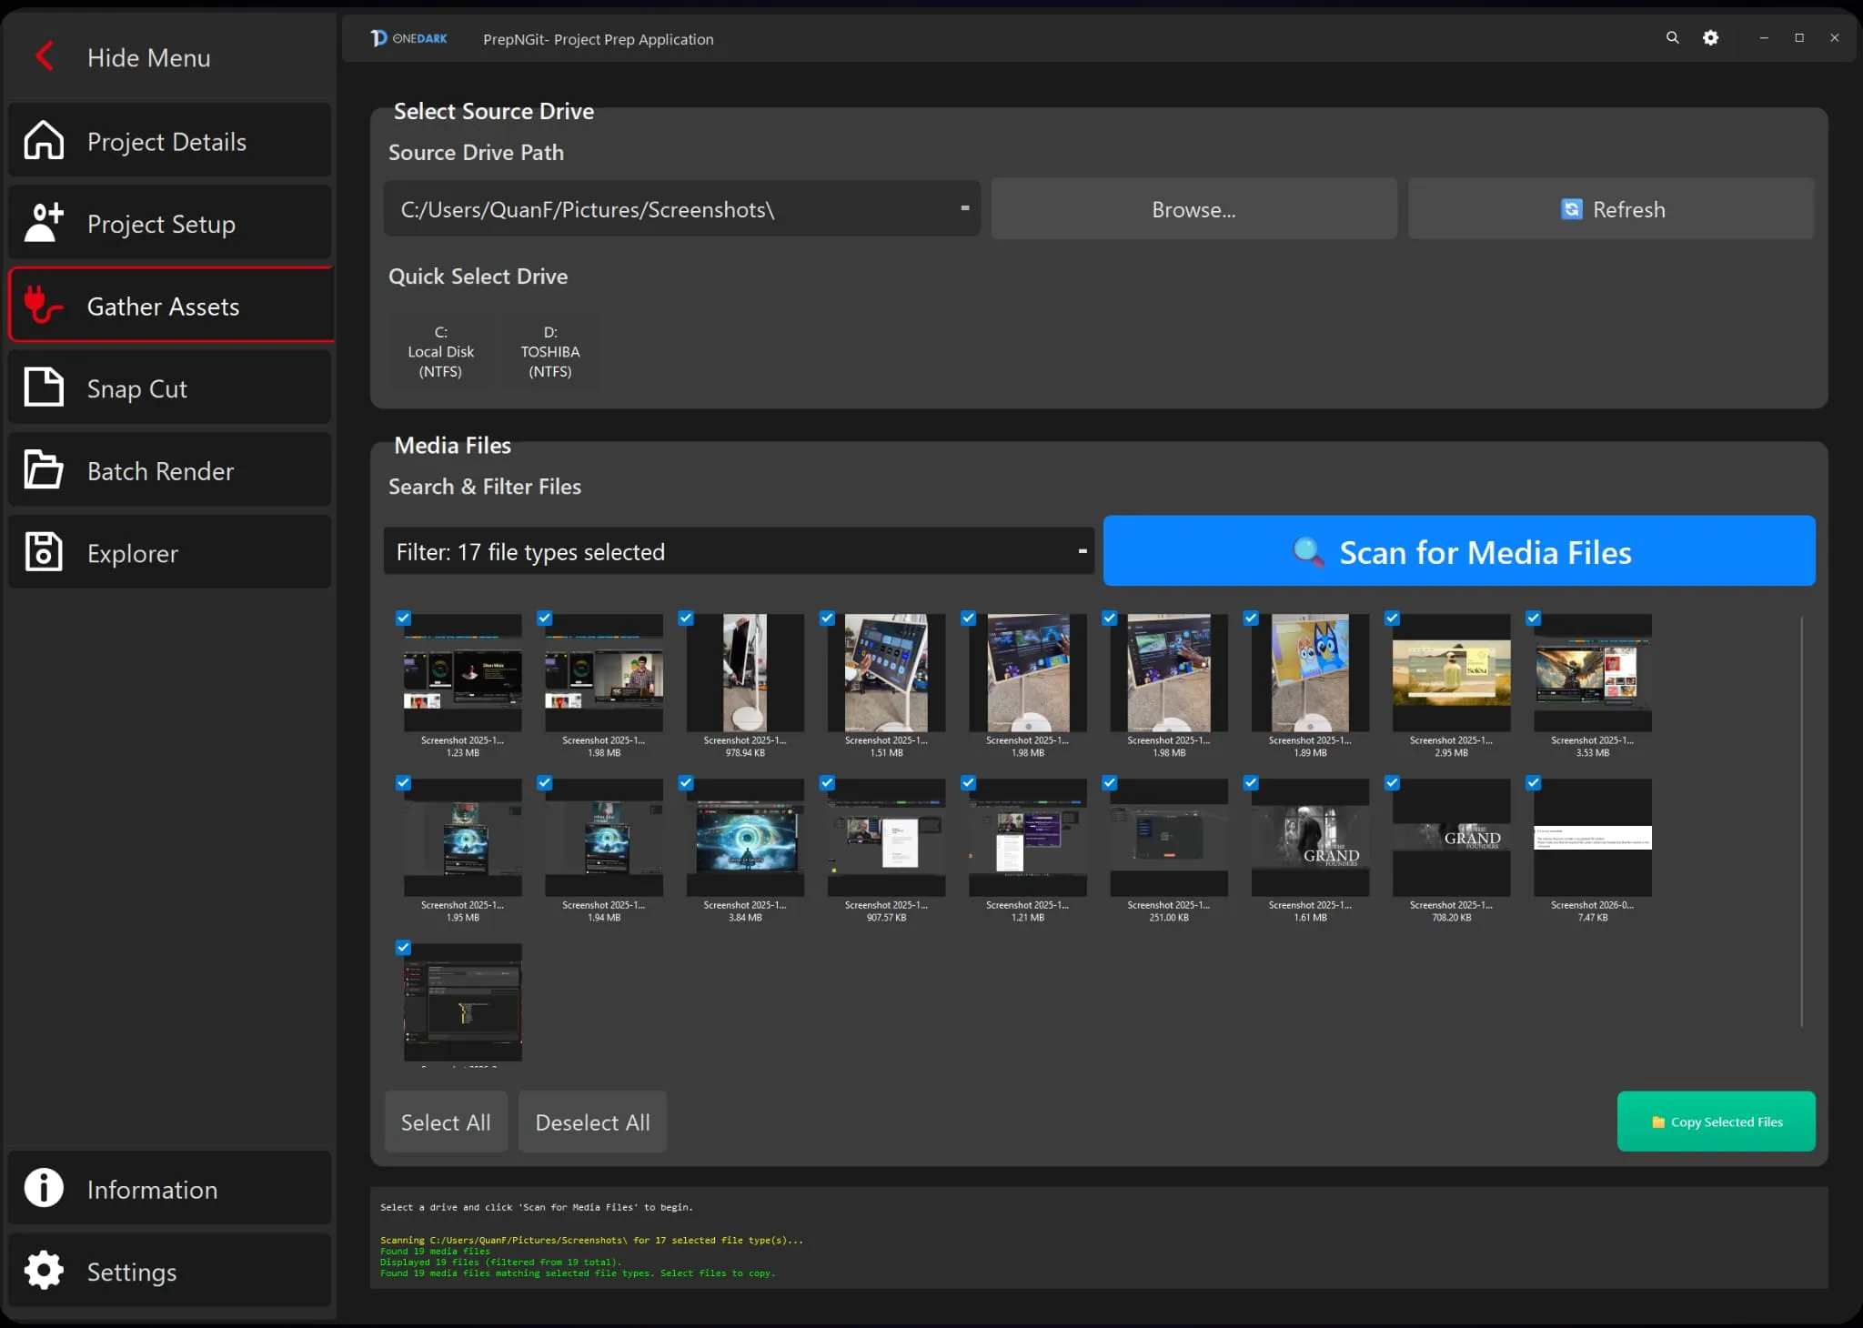Viewport: 1863px width, 1328px height.
Task: Uncheck the 3.84 MB screenshot checkbox
Action: point(686,783)
